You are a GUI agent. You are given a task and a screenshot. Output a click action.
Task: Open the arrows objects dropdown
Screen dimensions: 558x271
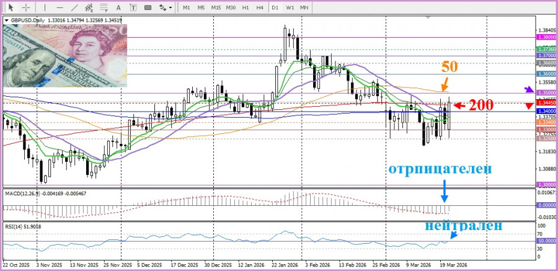[166, 7]
